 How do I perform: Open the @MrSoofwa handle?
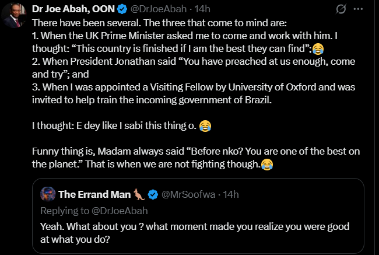click(x=187, y=194)
